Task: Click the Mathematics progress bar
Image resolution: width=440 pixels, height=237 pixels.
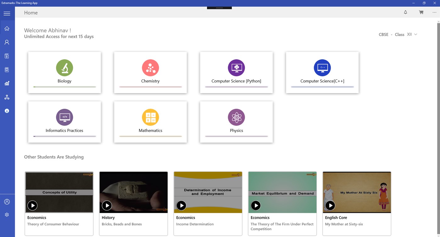Action: click(150, 136)
